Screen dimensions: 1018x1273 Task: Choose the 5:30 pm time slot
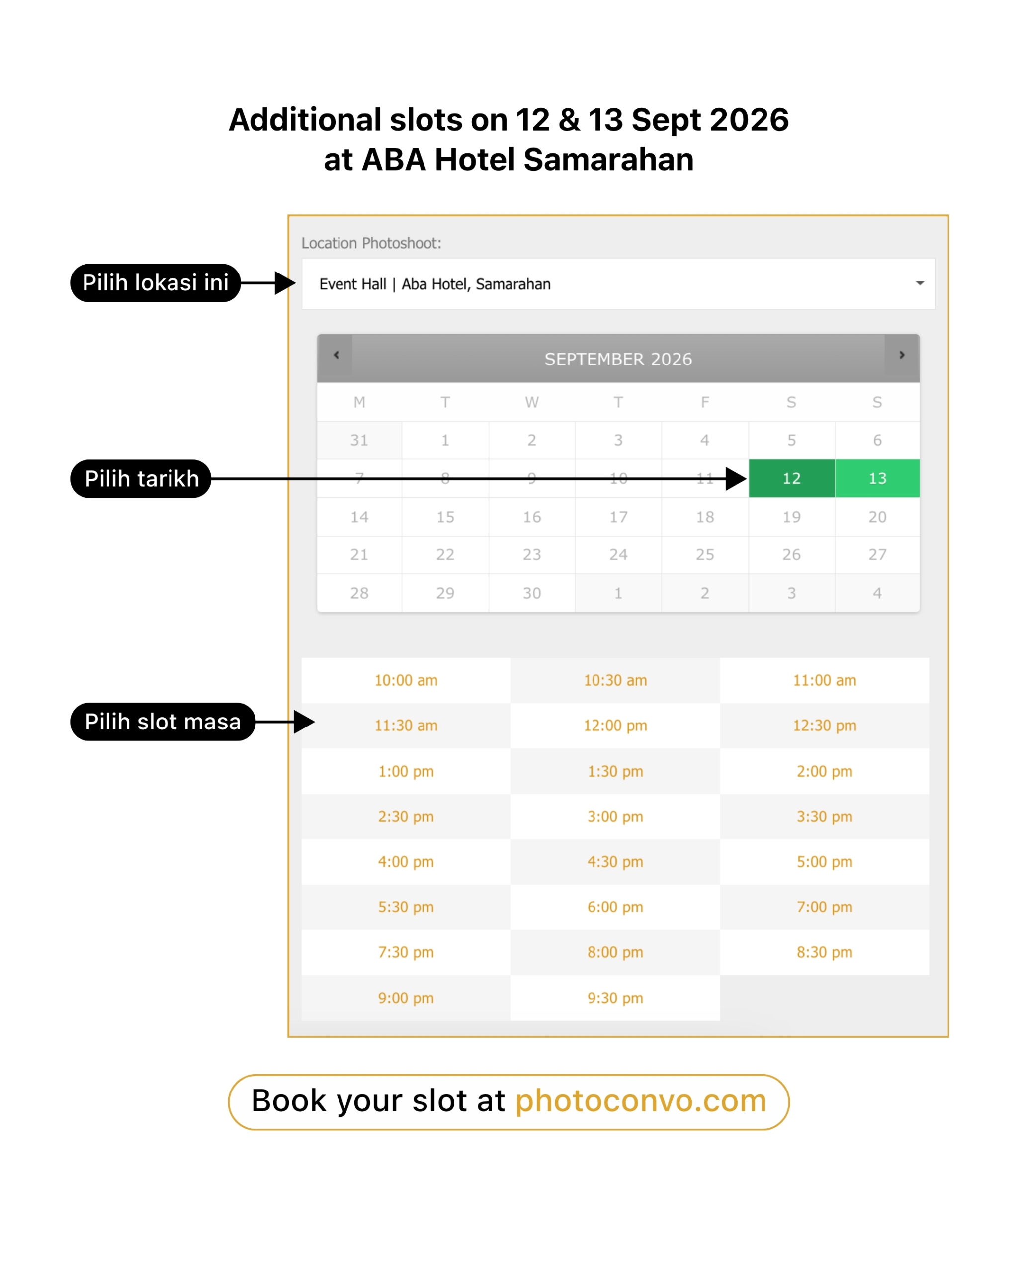406,907
